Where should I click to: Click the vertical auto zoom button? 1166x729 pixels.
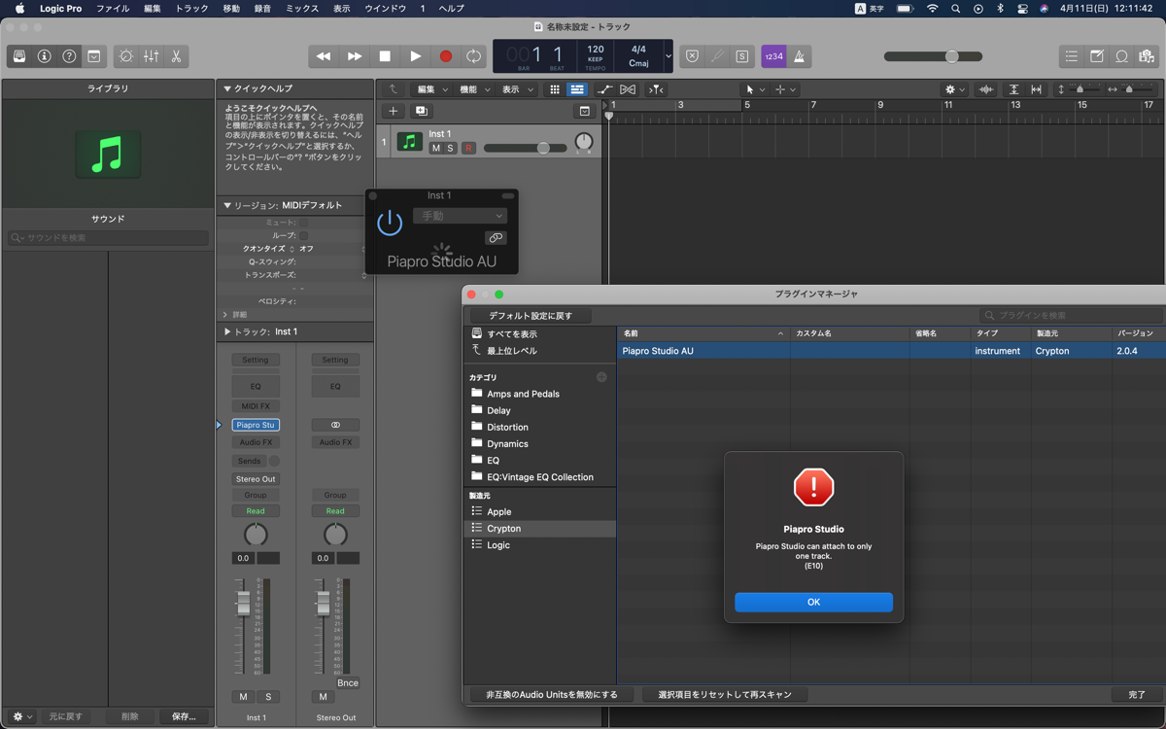point(1013,89)
